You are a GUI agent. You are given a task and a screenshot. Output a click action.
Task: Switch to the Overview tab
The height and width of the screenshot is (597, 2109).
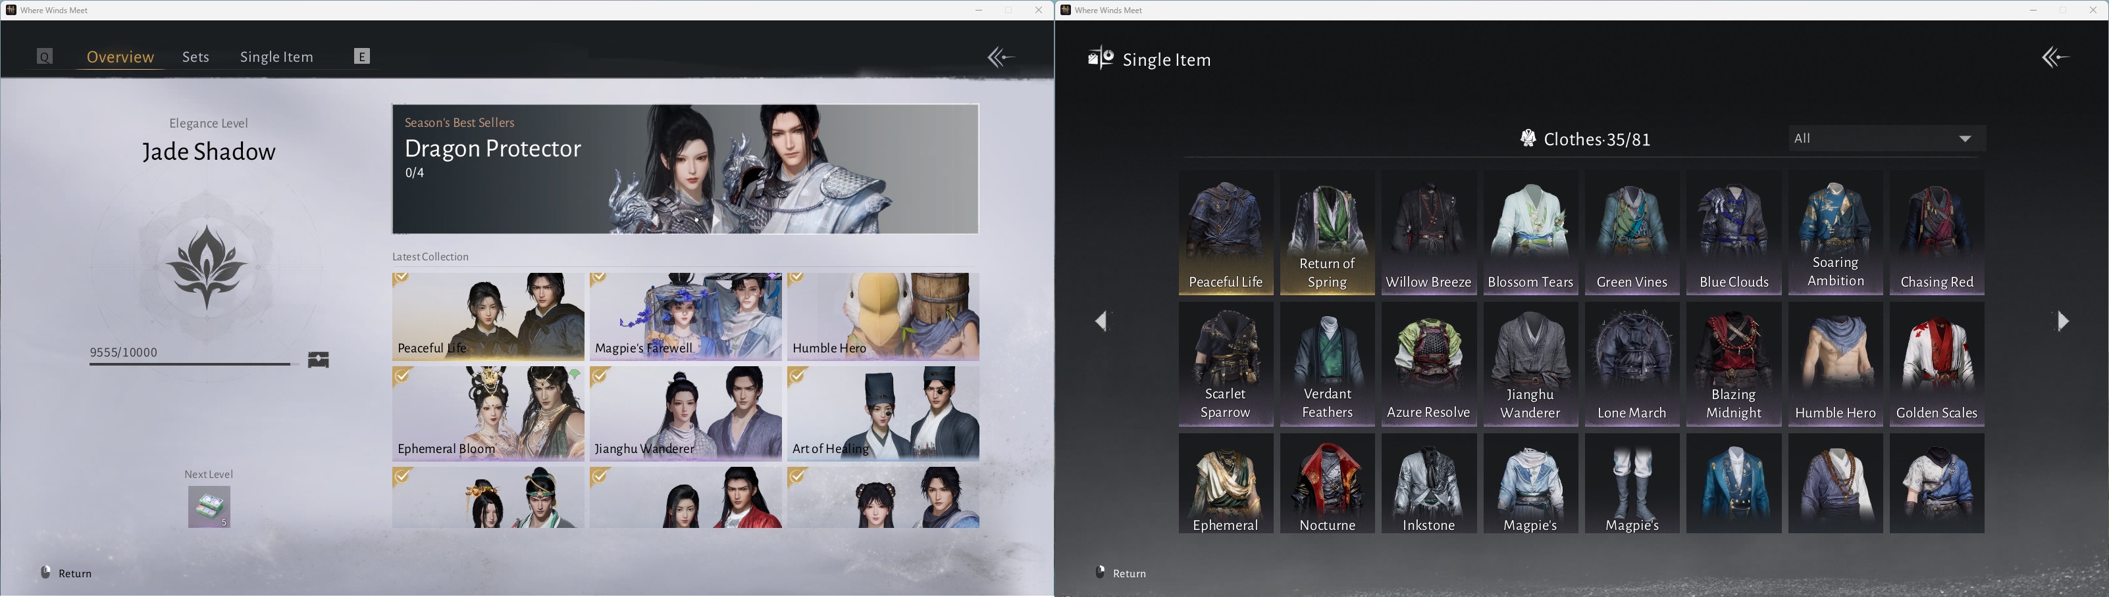[120, 57]
